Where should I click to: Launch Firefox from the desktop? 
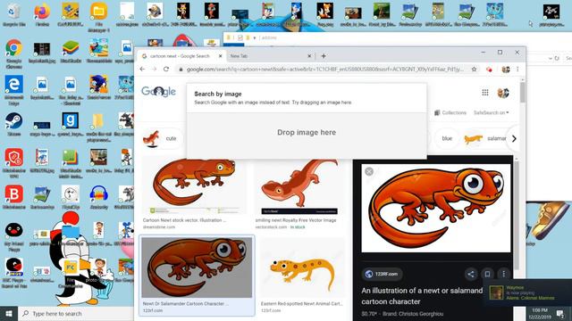pyautogui.click(x=42, y=14)
